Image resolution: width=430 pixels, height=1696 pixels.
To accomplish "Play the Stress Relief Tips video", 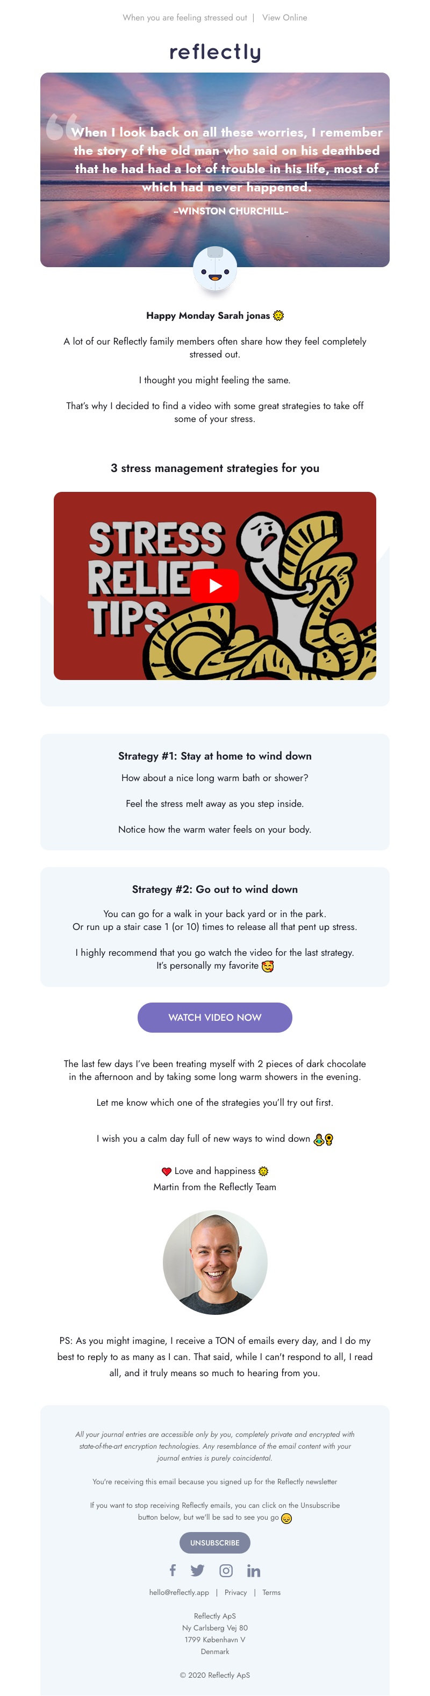I will pyautogui.click(x=214, y=585).
